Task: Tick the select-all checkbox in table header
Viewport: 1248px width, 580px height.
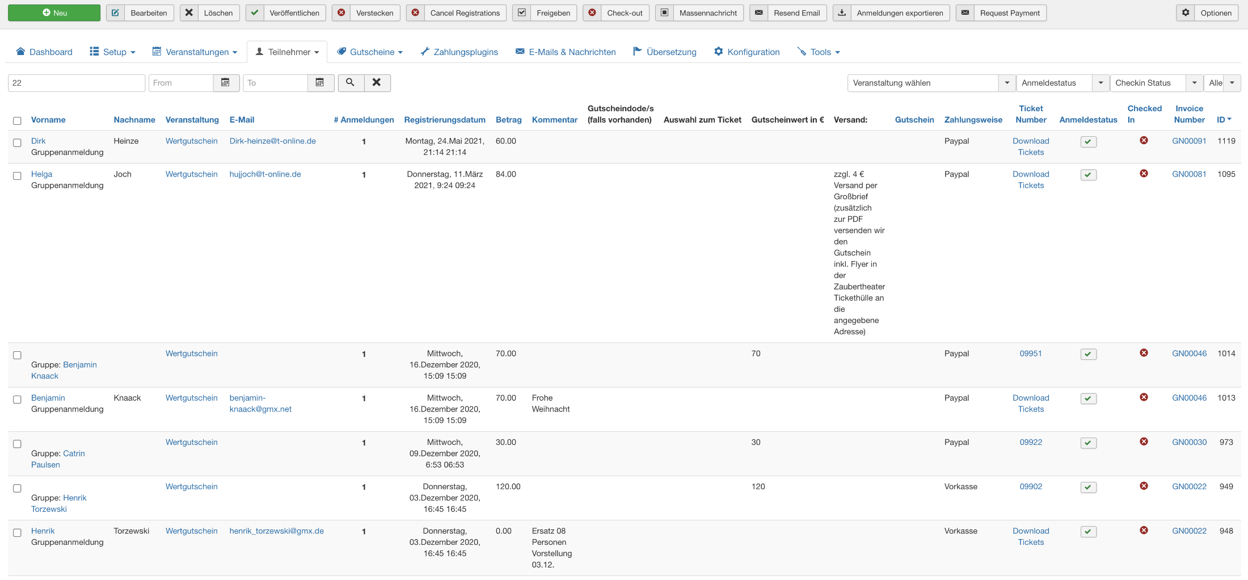Action: [17, 121]
